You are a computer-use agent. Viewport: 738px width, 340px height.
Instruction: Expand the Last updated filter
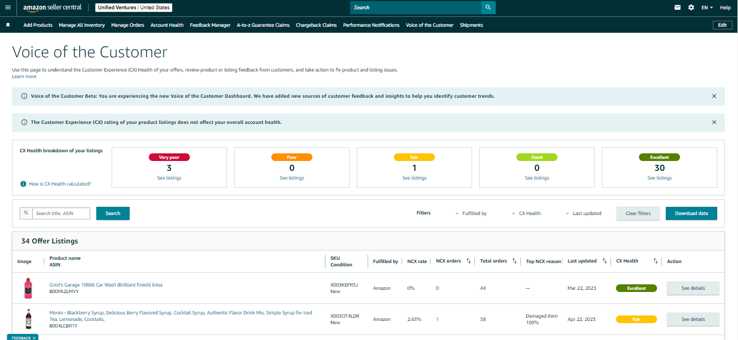[584, 213]
